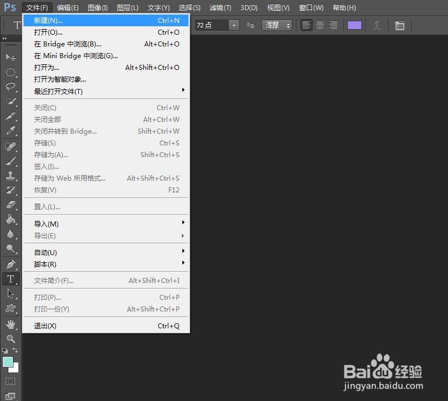Select the Brush tool
The width and height of the screenshot is (448, 401).
tap(11, 161)
